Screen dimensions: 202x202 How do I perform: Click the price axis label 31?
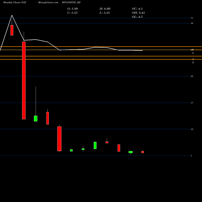click(x=192, y=18)
